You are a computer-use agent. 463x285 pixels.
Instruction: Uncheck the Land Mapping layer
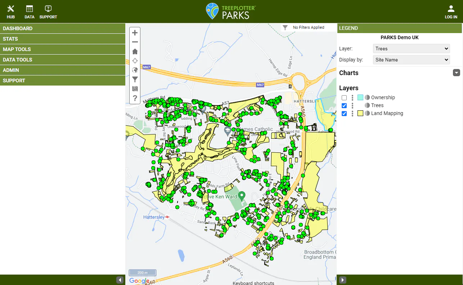pos(344,113)
